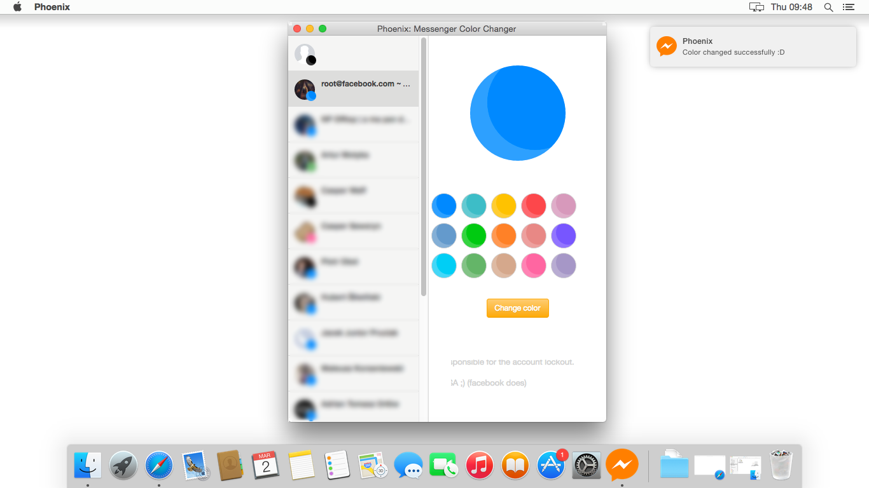The height and width of the screenshot is (488, 869).
Task: Choose the hot pink swatch in the third row
Action: click(x=534, y=266)
